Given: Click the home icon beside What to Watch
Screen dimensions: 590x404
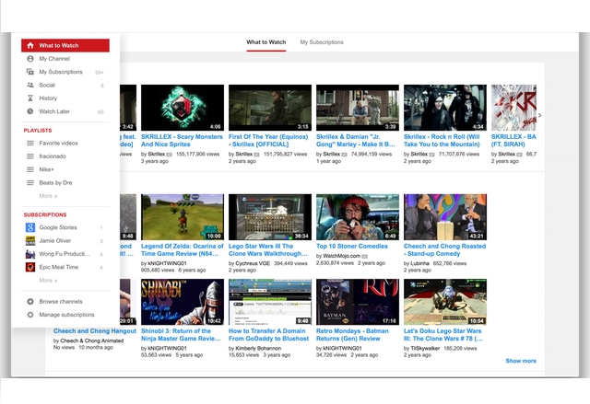Looking at the screenshot, I should pyautogui.click(x=30, y=45).
